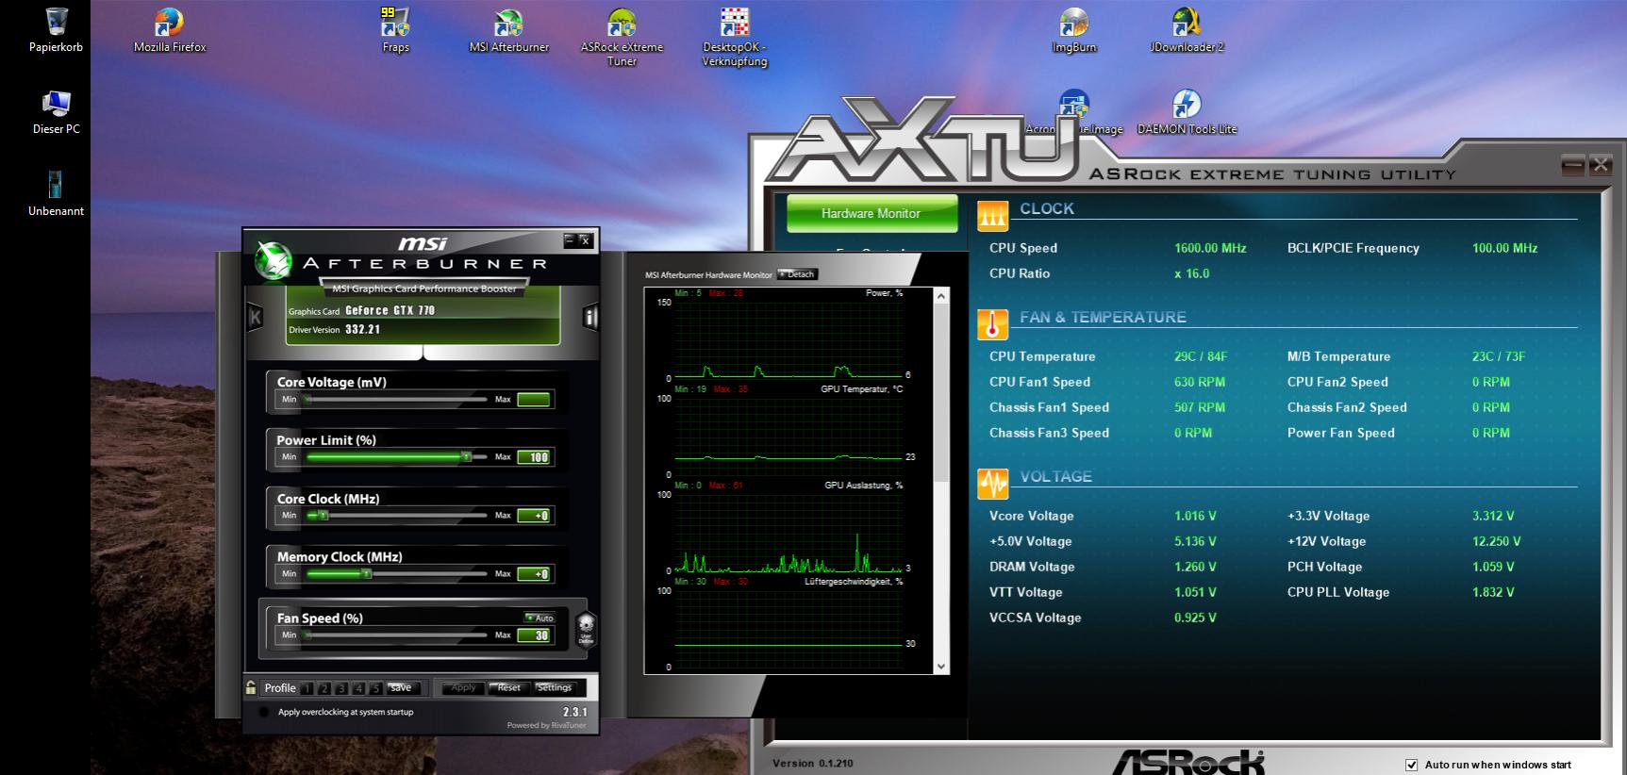
Task: Click the Afterburner info 'i' side button
Action: pyautogui.click(x=590, y=317)
